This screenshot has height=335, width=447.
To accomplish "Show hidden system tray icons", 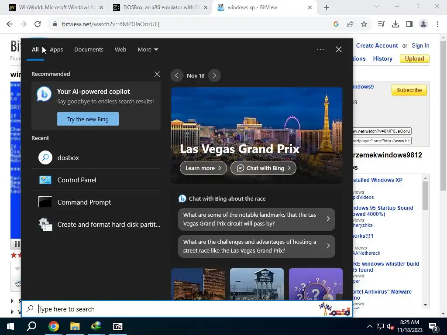I will (x=369, y=326).
